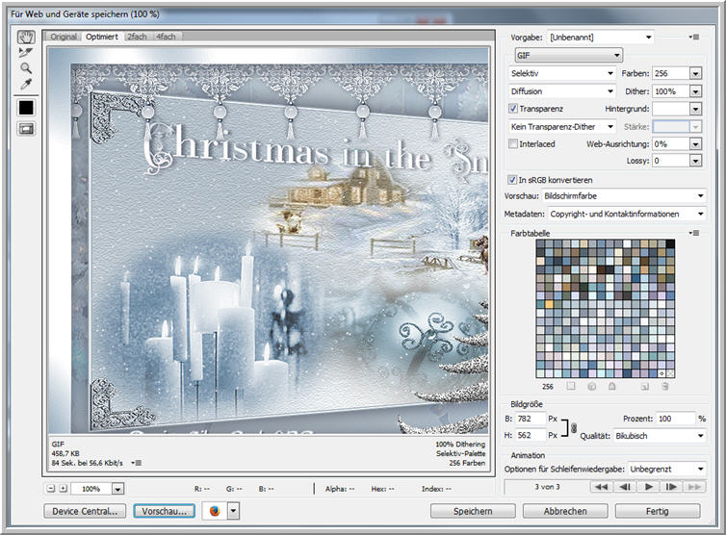Screen dimensions: 726x535
Task: Open the Vorgabe preset dropdown
Action: [600, 37]
